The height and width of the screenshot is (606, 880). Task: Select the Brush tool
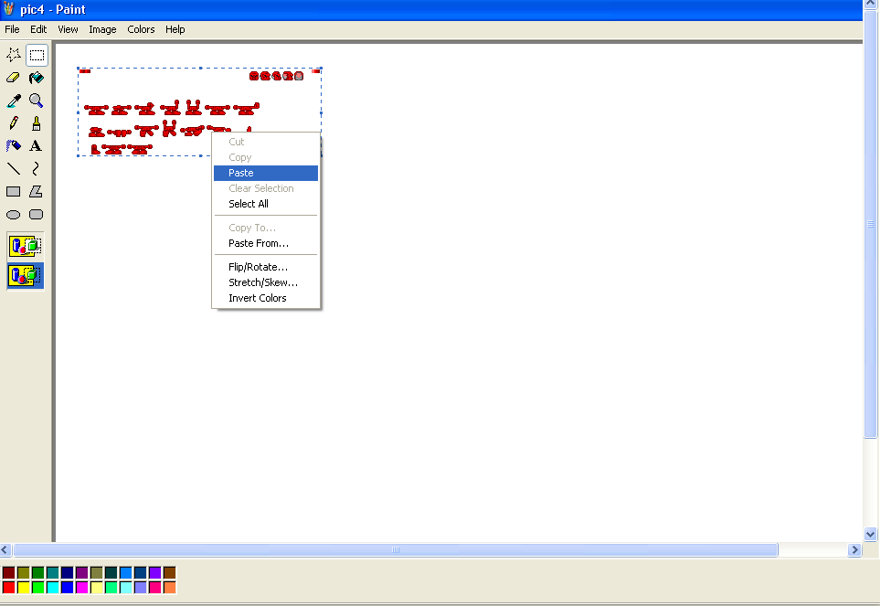pyautogui.click(x=37, y=122)
